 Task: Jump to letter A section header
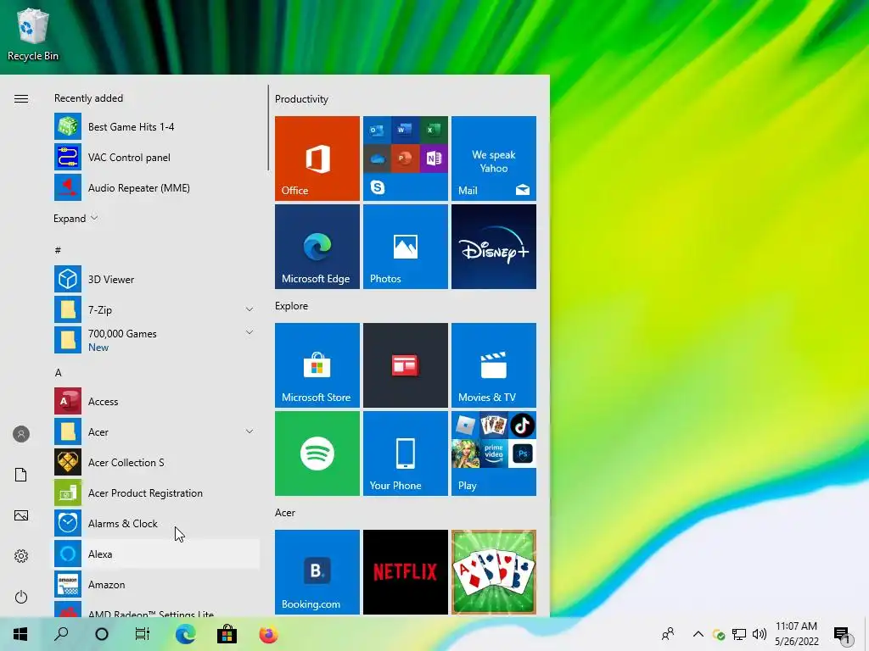pos(59,373)
